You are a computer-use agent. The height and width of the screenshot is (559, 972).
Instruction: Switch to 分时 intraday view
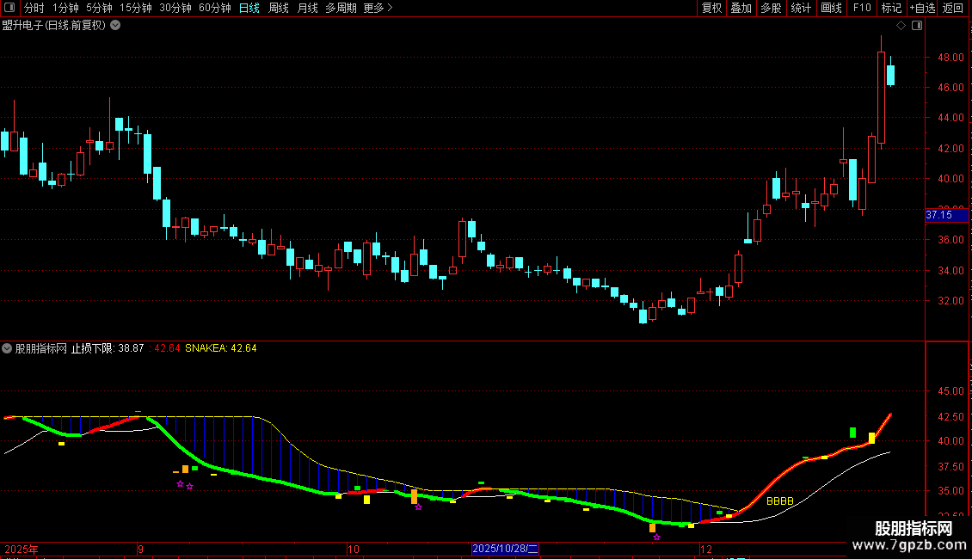pos(34,8)
